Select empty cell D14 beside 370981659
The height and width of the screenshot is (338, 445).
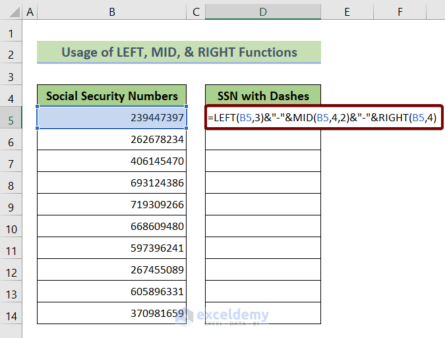tap(263, 313)
